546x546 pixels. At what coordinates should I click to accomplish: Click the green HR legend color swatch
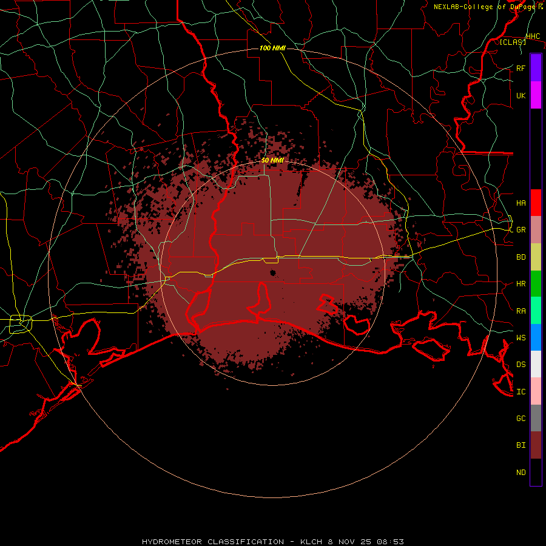(x=536, y=283)
